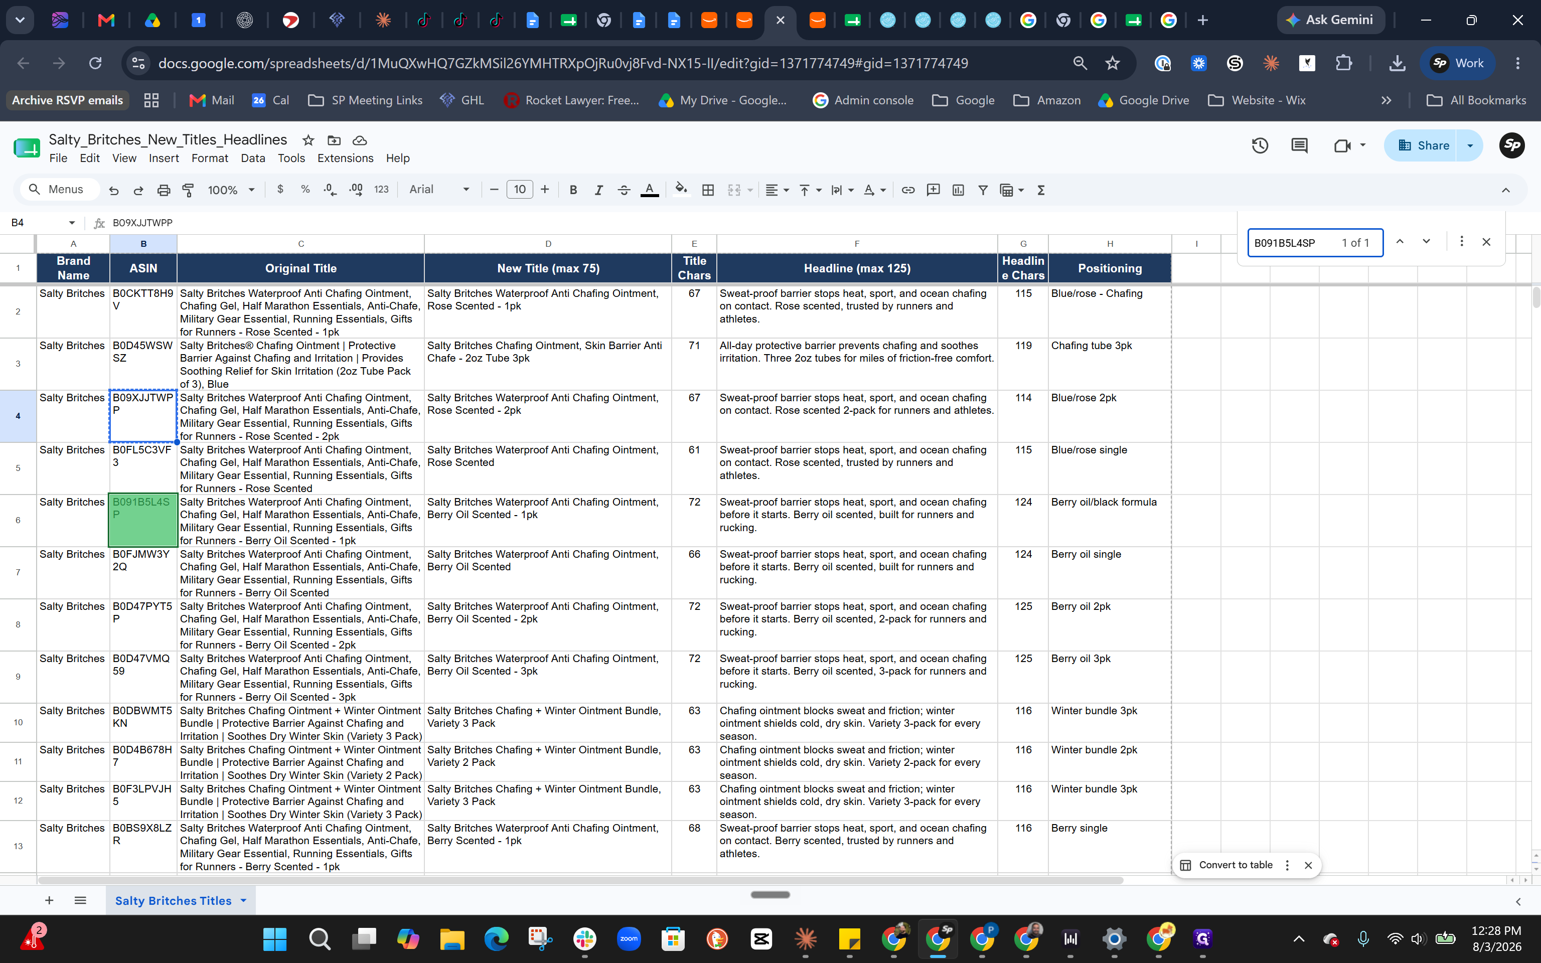The height and width of the screenshot is (963, 1541).
Task: Click the Share button
Action: coord(1423,146)
